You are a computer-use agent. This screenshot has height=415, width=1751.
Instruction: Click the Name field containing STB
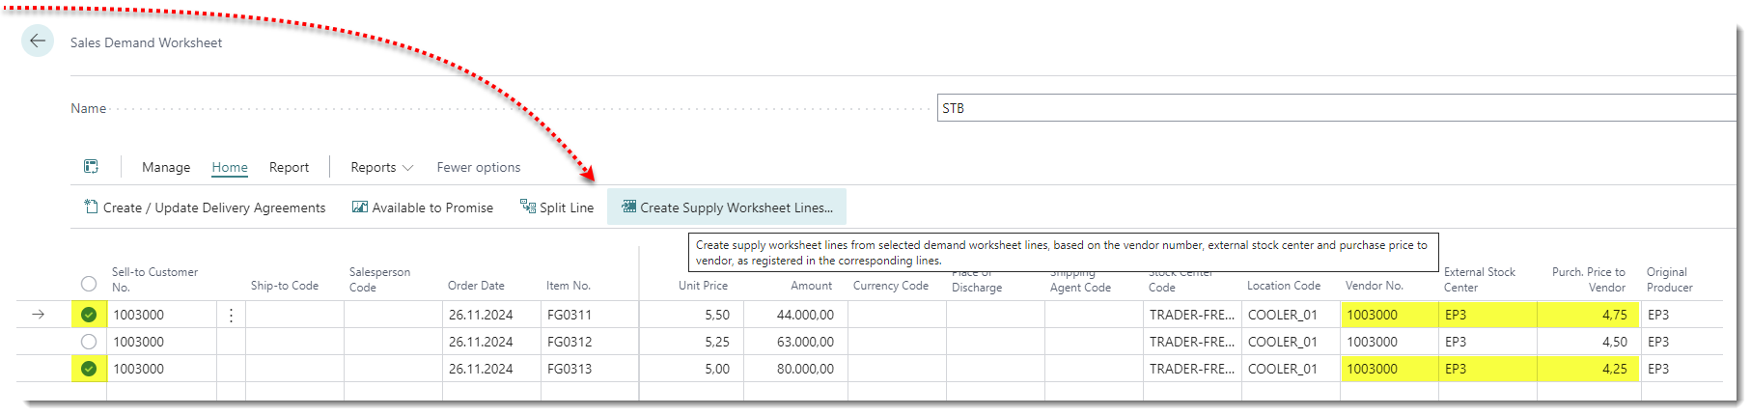pos(1332,108)
